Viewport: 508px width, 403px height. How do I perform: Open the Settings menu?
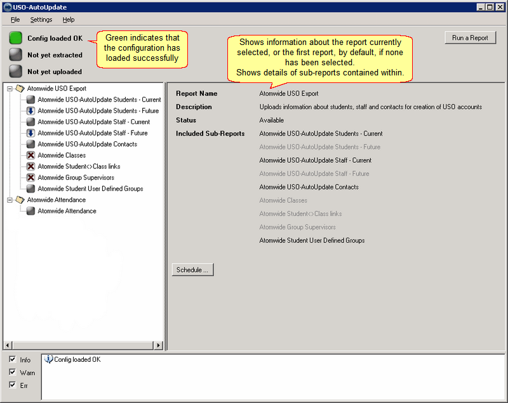pyautogui.click(x=41, y=20)
